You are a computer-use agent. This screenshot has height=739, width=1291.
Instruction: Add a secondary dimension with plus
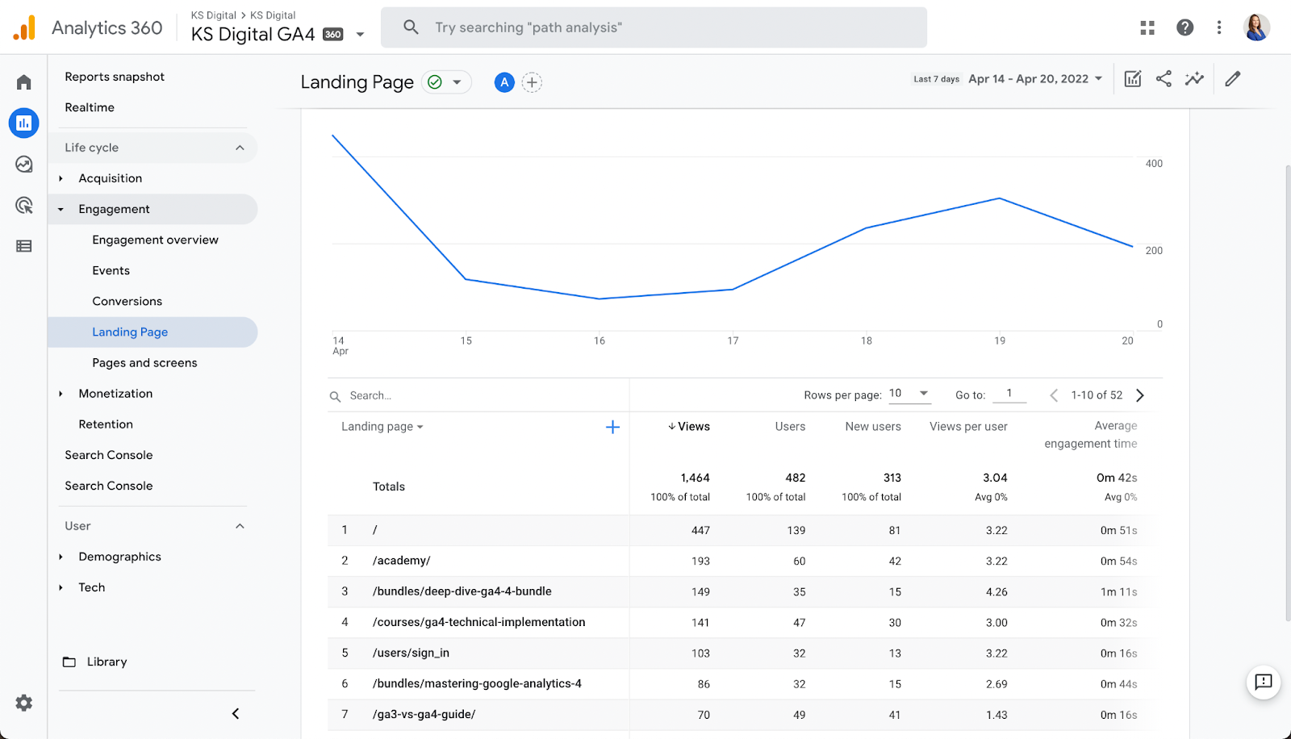612,427
